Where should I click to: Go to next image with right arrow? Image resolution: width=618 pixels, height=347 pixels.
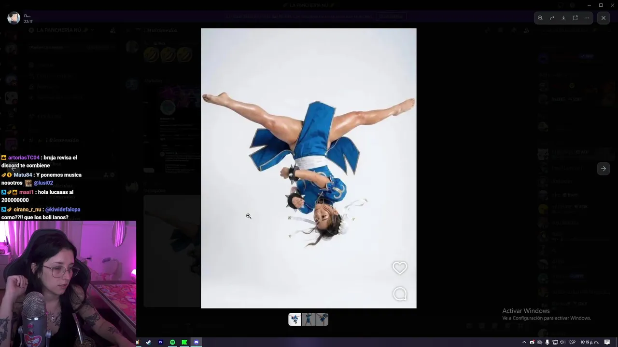click(x=604, y=169)
